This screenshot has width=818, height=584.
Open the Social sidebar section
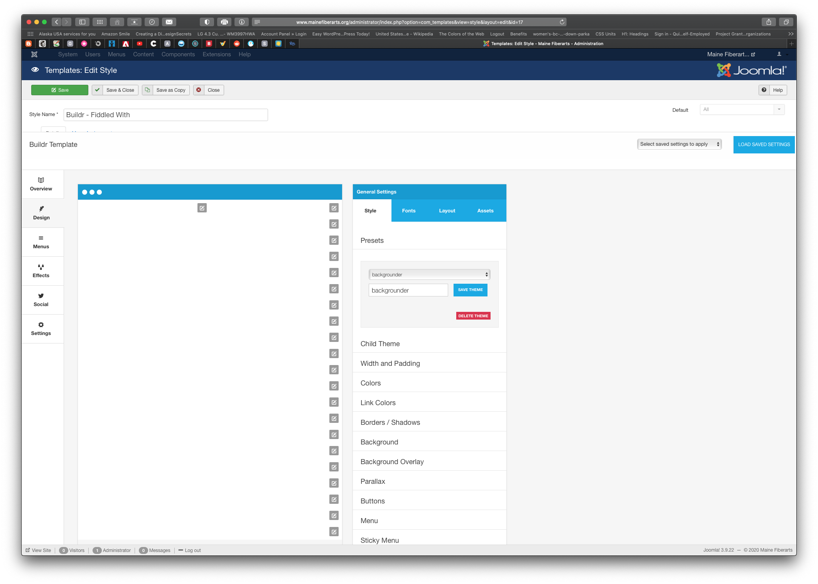click(x=41, y=300)
